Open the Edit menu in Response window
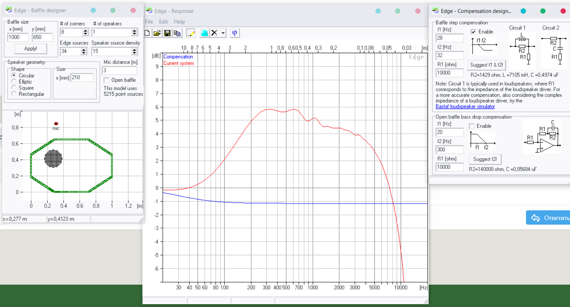Screen dimensions: 570x307 coord(163,22)
